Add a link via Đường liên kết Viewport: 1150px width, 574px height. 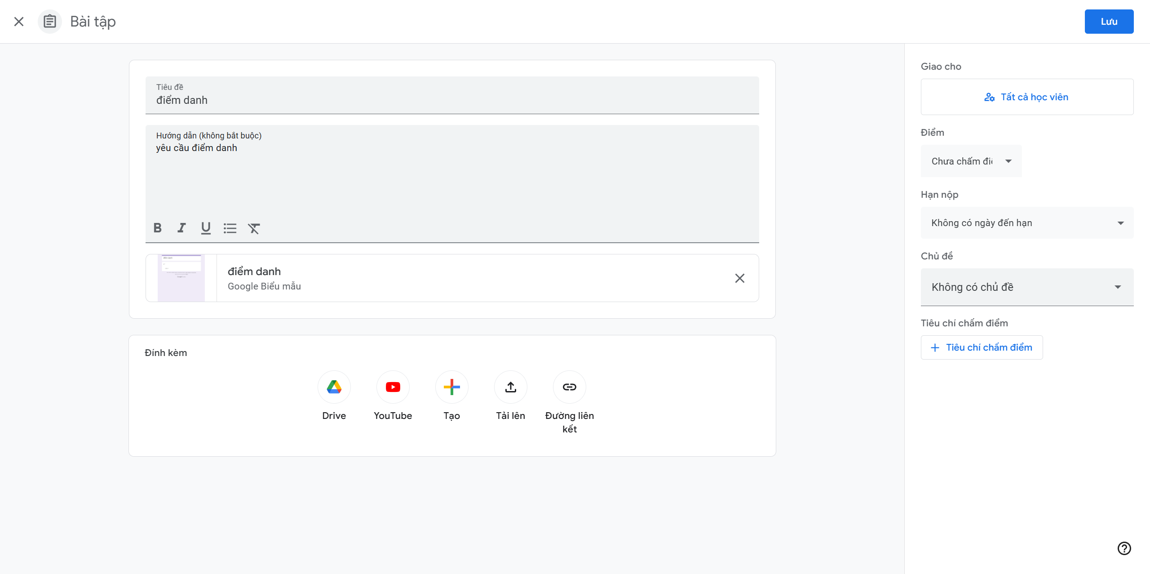click(569, 387)
